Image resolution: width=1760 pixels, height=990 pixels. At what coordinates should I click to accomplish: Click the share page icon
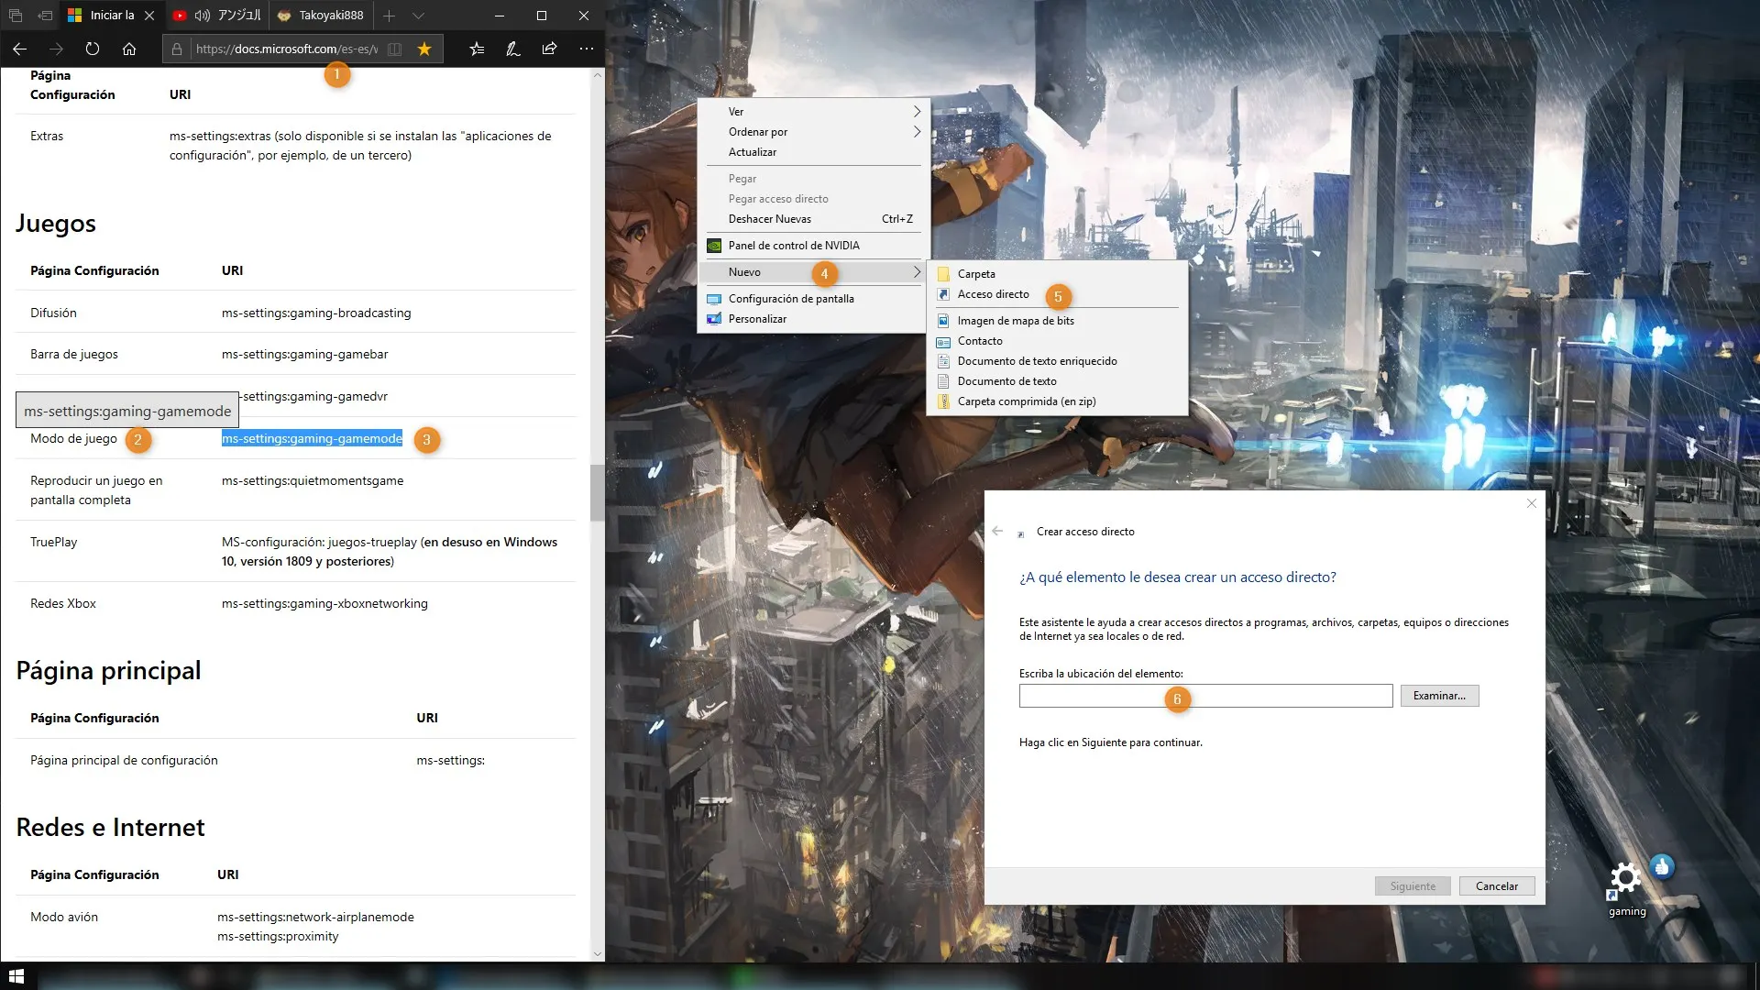pyautogui.click(x=549, y=49)
